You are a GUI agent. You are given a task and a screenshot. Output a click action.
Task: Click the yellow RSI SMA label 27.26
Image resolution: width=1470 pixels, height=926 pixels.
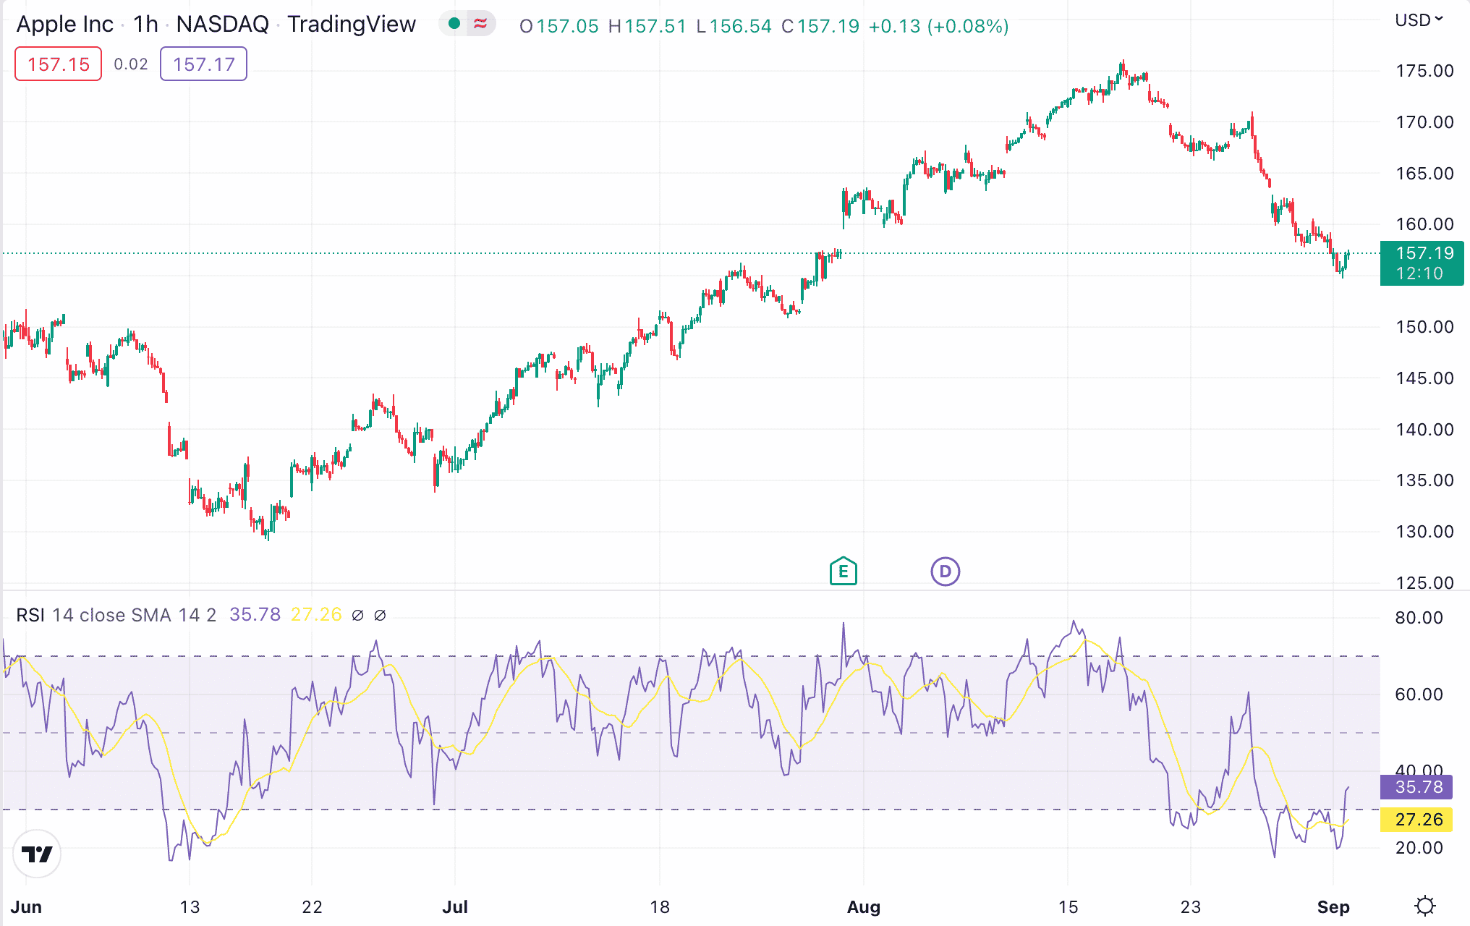pyautogui.click(x=1416, y=820)
